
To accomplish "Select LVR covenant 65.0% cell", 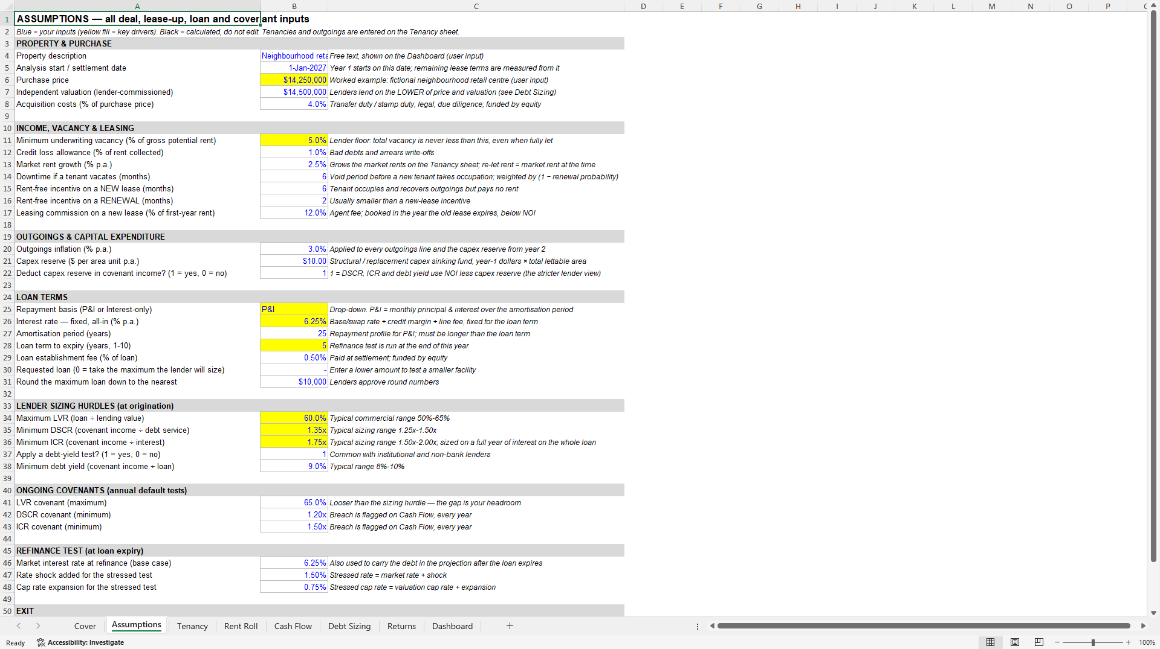I will pos(294,502).
